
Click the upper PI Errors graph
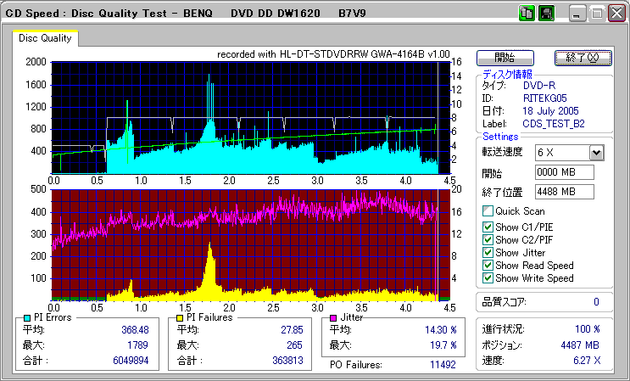pos(251,118)
